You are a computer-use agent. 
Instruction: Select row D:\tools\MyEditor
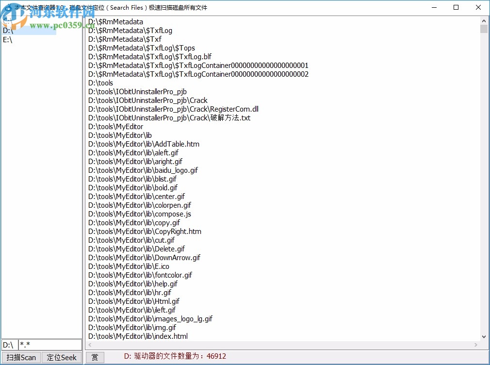tap(115, 127)
